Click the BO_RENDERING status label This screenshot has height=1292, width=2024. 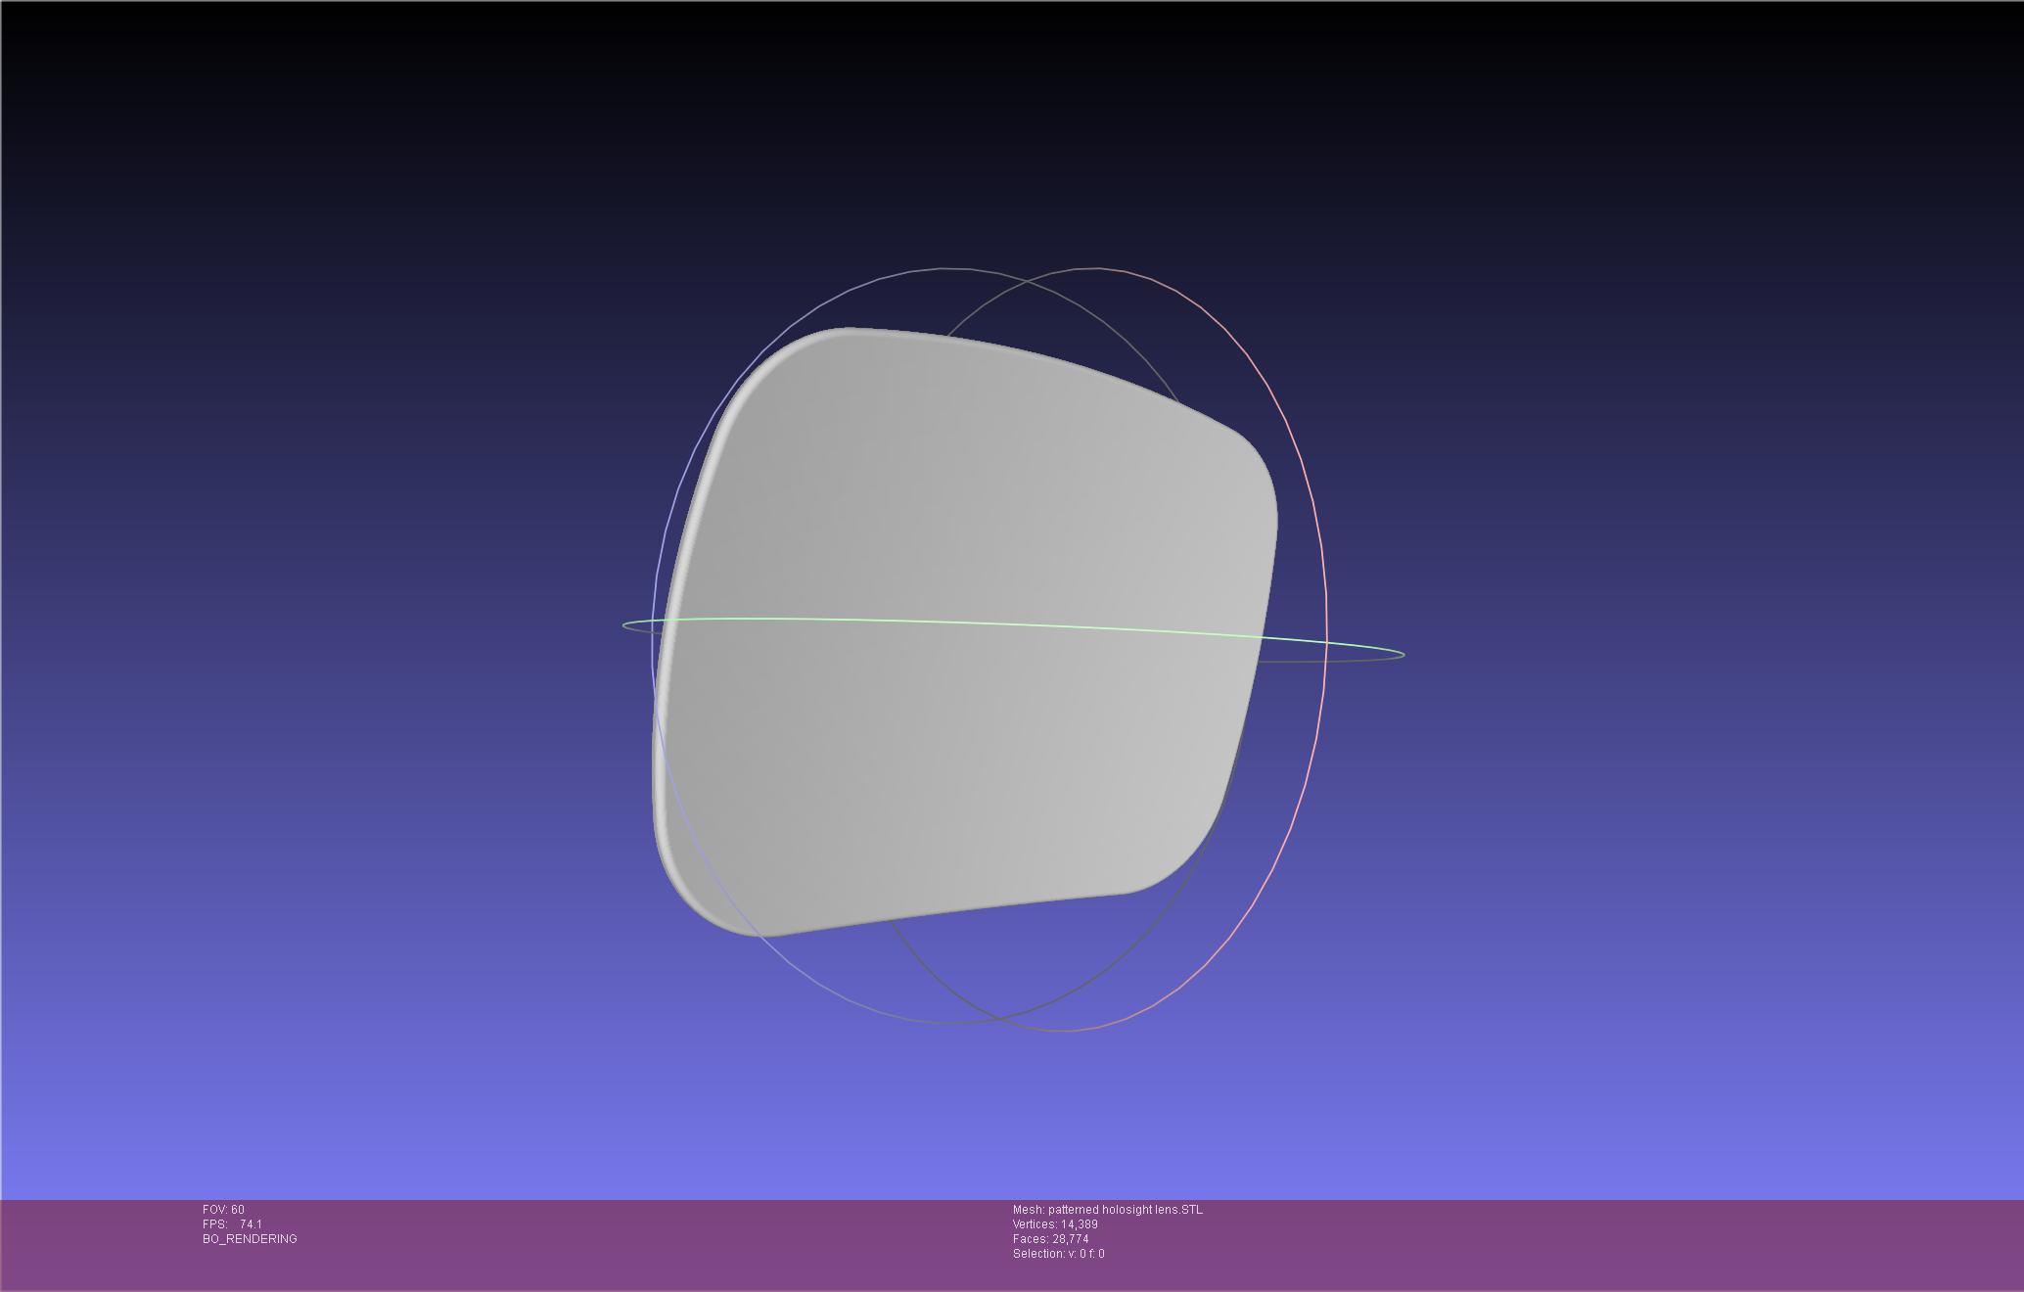pyautogui.click(x=250, y=1239)
